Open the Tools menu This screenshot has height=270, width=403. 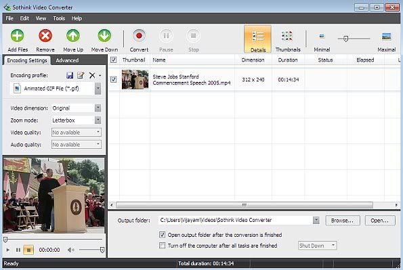click(59, 18)
